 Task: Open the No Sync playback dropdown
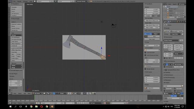(x=96, y=103)
